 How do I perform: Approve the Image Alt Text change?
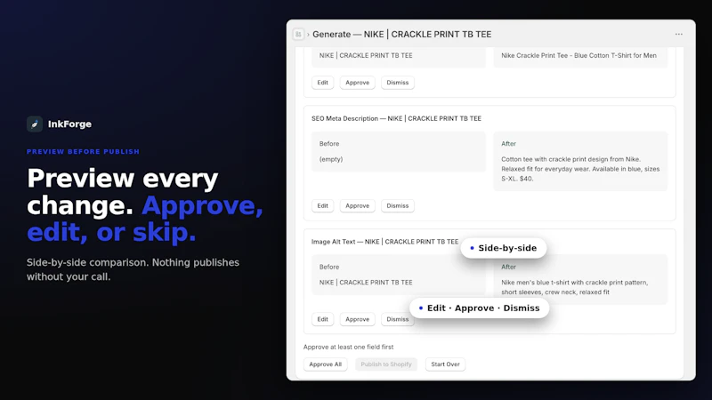tap(358, 319)
